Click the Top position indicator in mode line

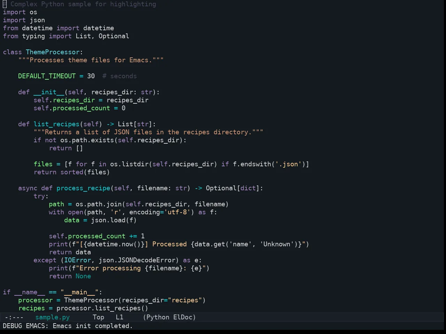click(x=98, y=317)
